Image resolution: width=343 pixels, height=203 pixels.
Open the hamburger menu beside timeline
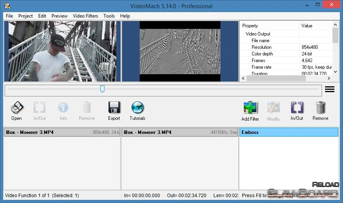point(330,89)
